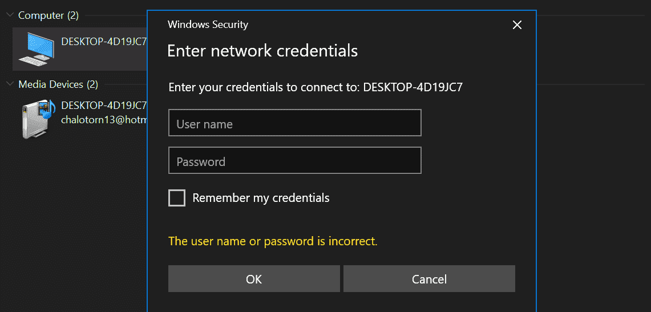Enable Remember my credentials checkbox

click(x=177, y=198)
